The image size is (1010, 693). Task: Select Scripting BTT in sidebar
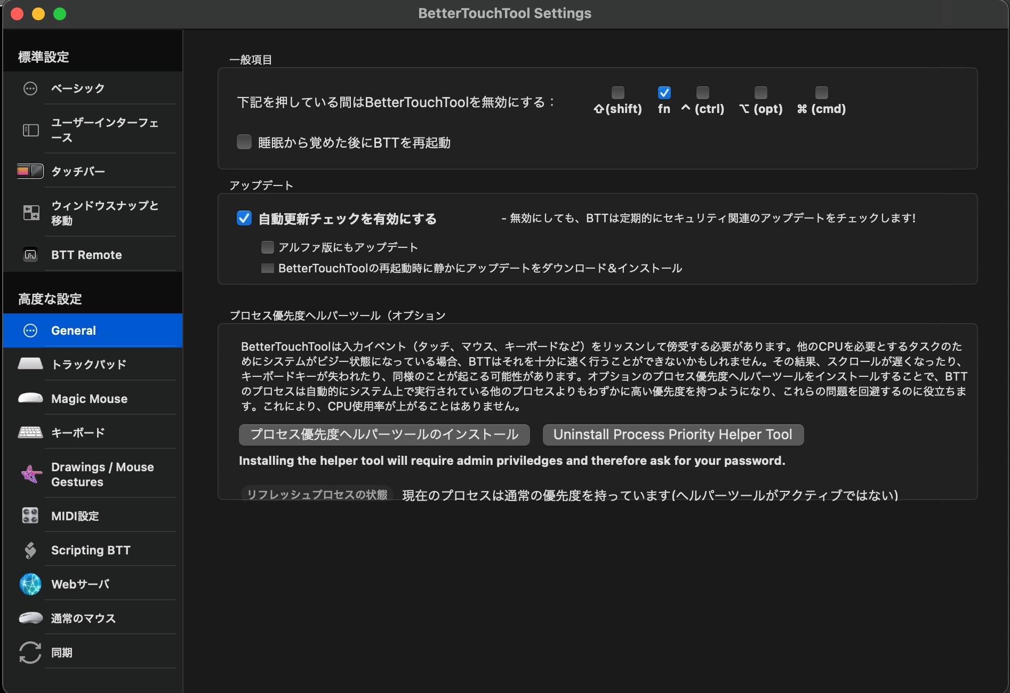coord(93,550)
